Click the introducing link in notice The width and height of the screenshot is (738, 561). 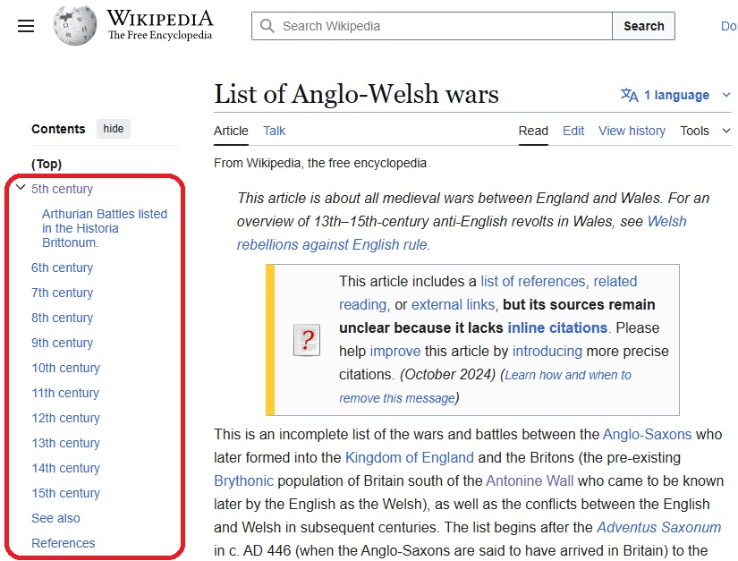pyautogui.click(x=547, y=351)
